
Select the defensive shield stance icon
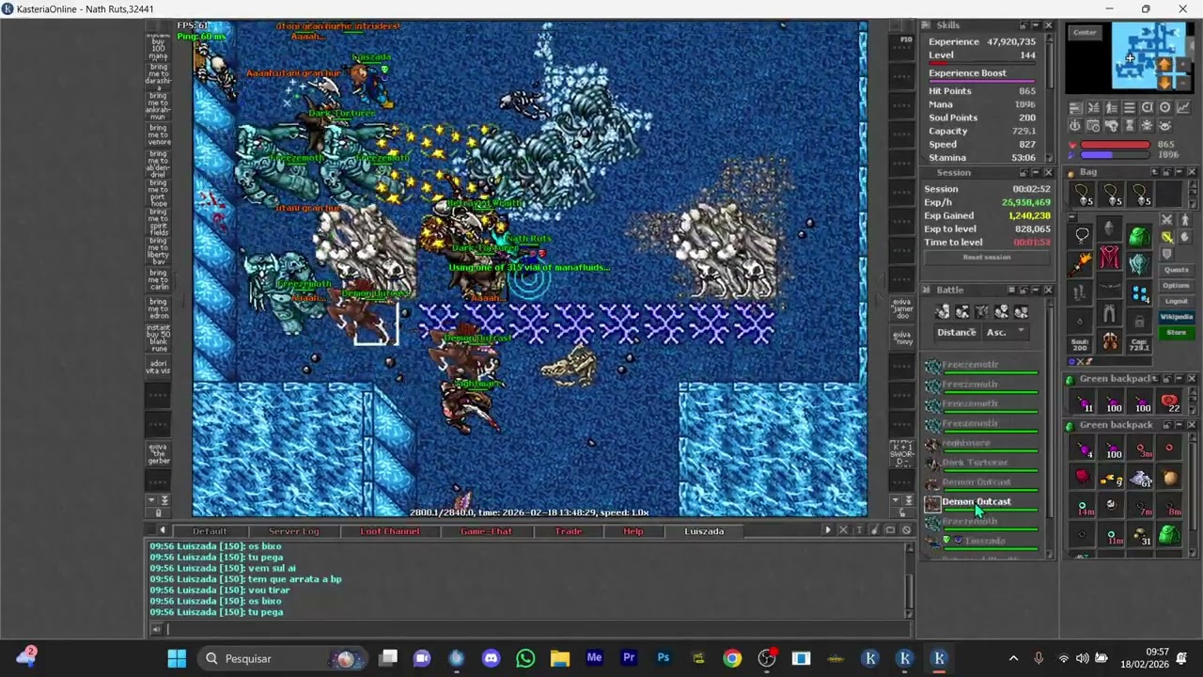(x=1166, y=252)
